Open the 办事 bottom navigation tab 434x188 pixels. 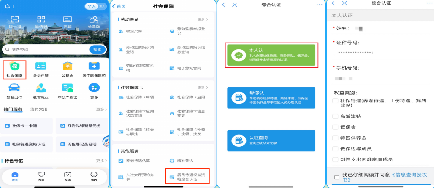point(41,176)
